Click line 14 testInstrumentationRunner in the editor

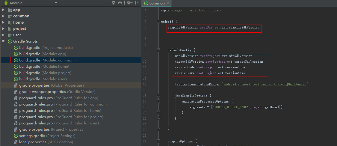point(197,85)
